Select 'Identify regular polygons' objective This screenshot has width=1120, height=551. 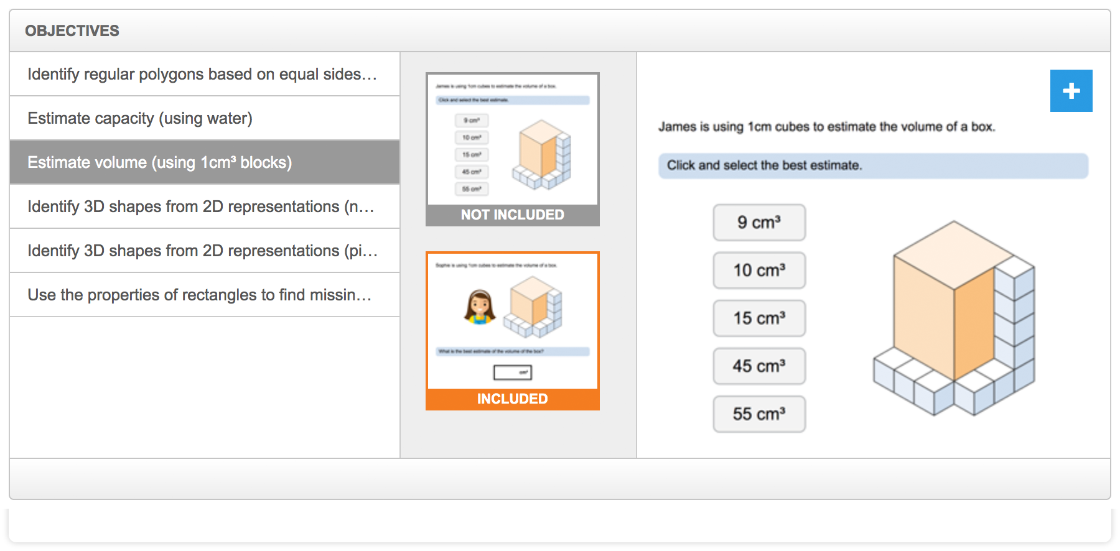[203, 74]
